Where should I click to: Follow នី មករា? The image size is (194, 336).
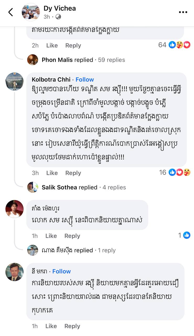[62, 271]
